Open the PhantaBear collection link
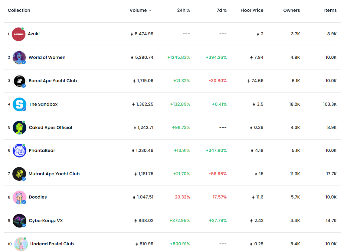The image size is (347, 252). click(x=42, y=150)
